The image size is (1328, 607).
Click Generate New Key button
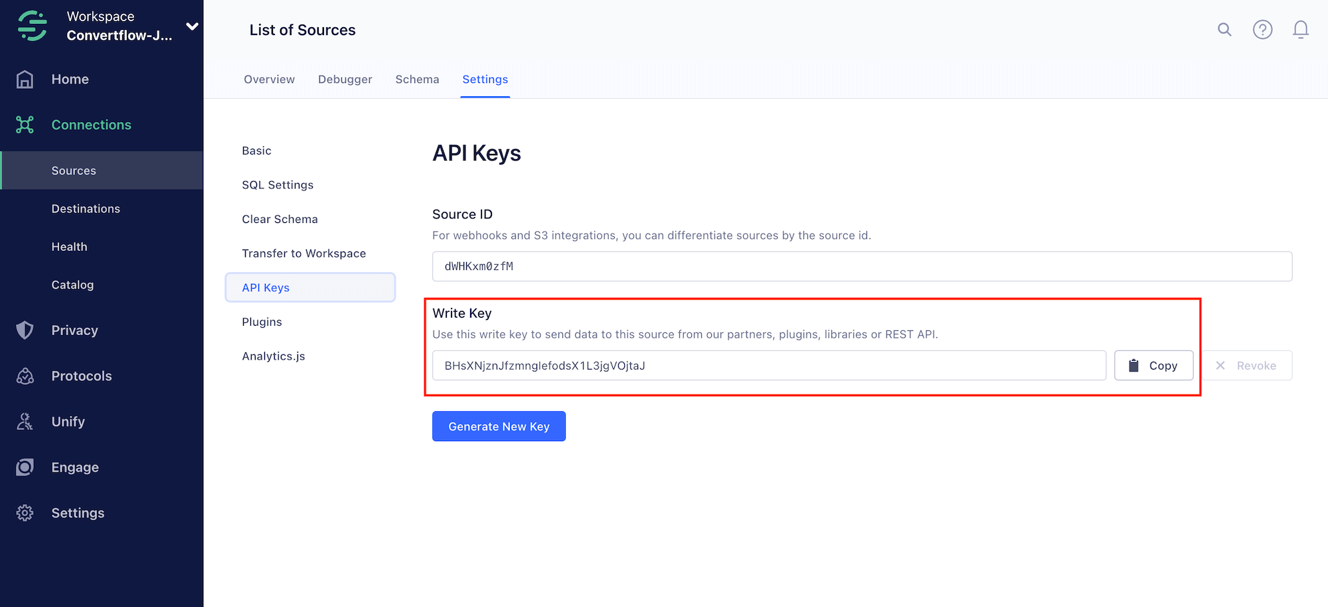[499, 426]
